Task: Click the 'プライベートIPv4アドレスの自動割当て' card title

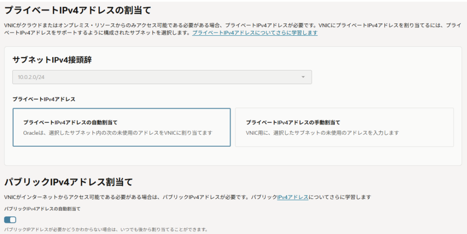Action: (x=70, y=122)
